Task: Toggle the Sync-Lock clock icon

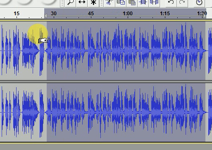Action: [199, 2]
